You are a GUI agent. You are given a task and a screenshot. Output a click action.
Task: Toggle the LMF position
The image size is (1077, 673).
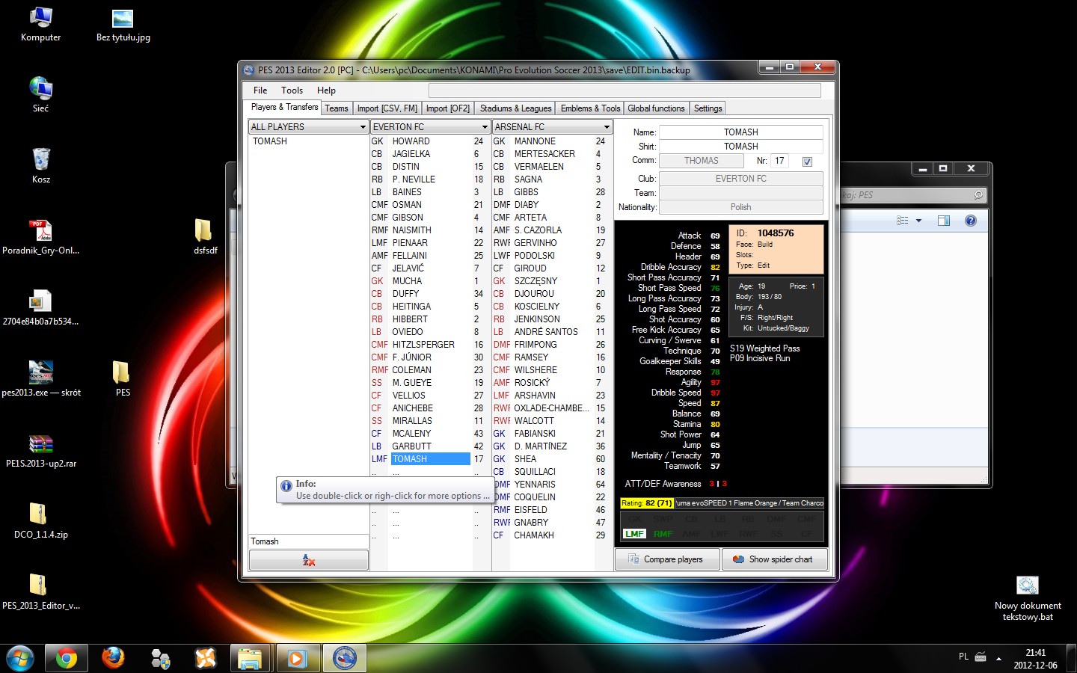click(634, 534)
